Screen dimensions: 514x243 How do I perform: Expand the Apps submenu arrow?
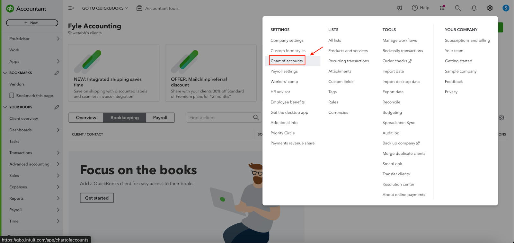tap(58, 61)
